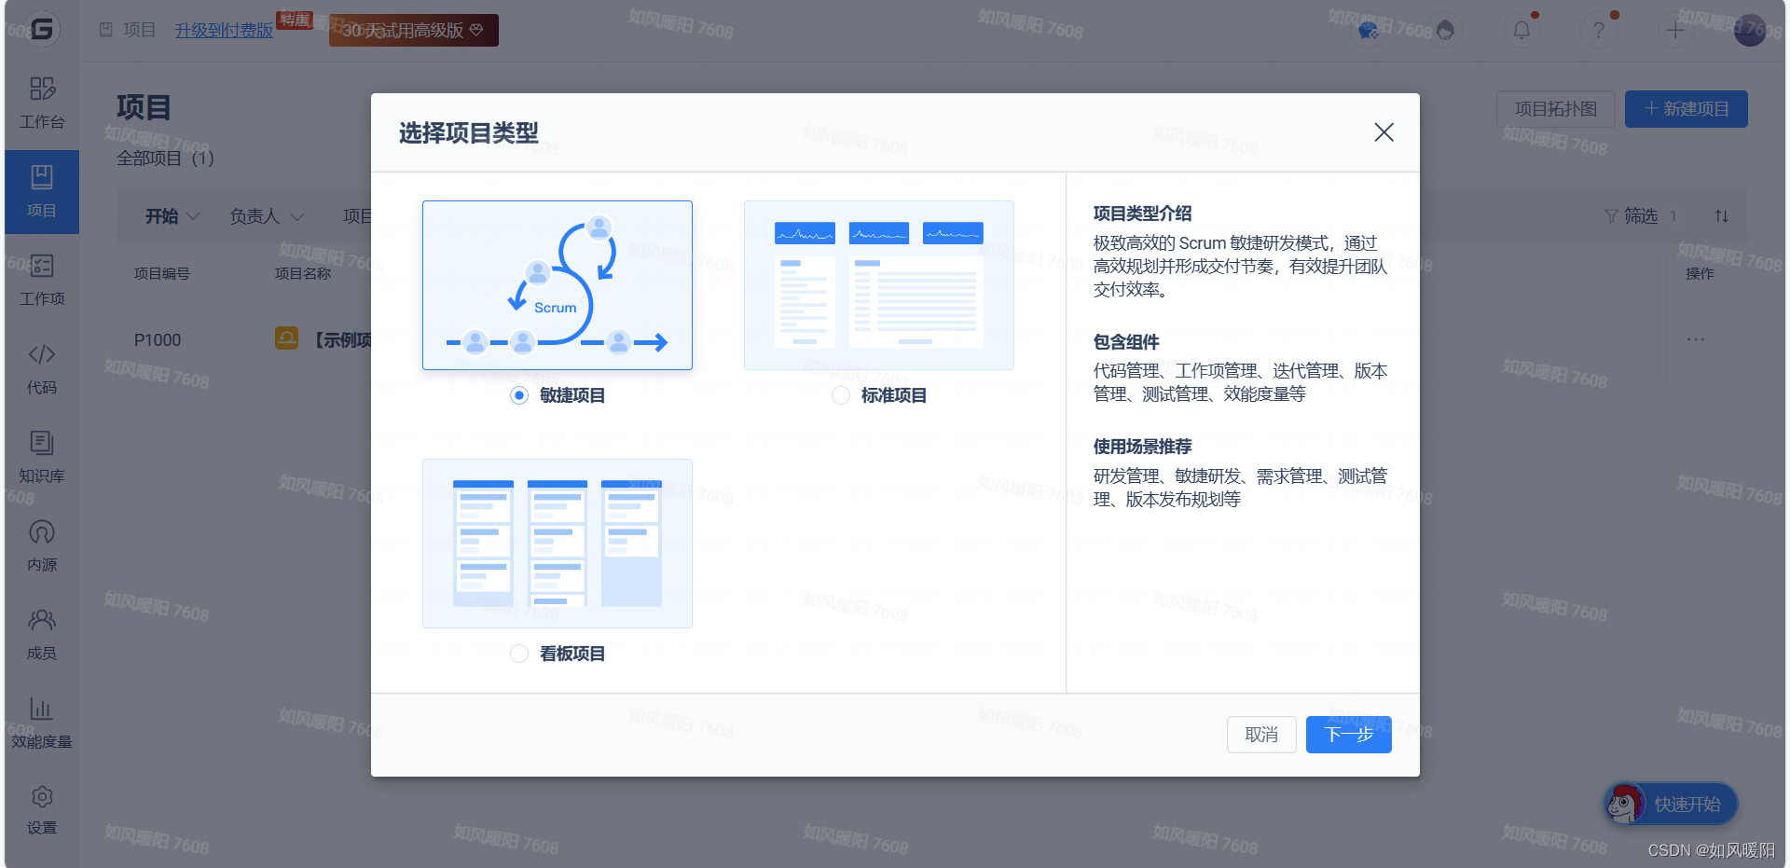This screenshot has width=1790, height=868.
Task: Open the help question mark icon
Action: pos(1599,30)
